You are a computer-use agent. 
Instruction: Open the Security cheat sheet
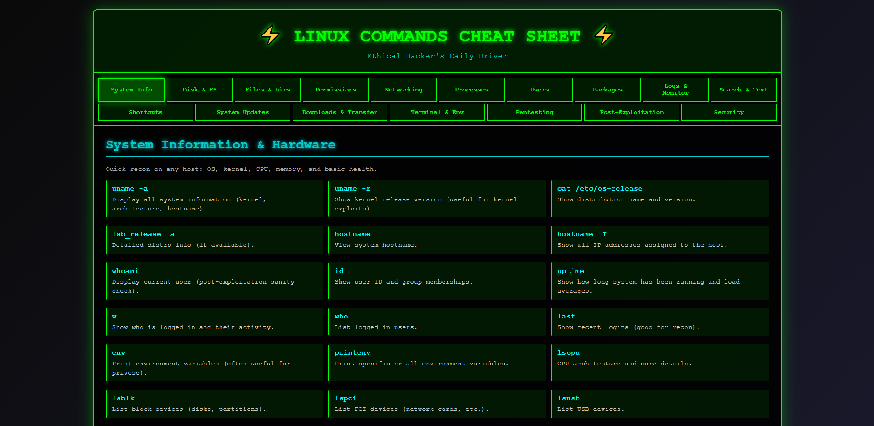point(729,112)
